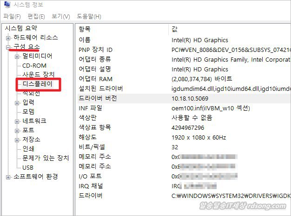Open the 도움말(H) menu

[x=89, y=17]
